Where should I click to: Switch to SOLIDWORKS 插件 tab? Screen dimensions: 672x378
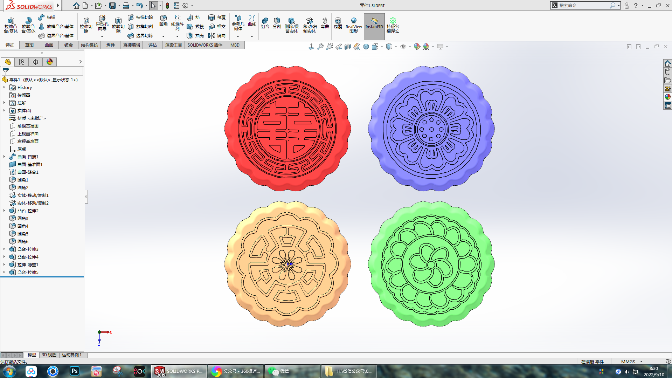[x=205, y=45]
